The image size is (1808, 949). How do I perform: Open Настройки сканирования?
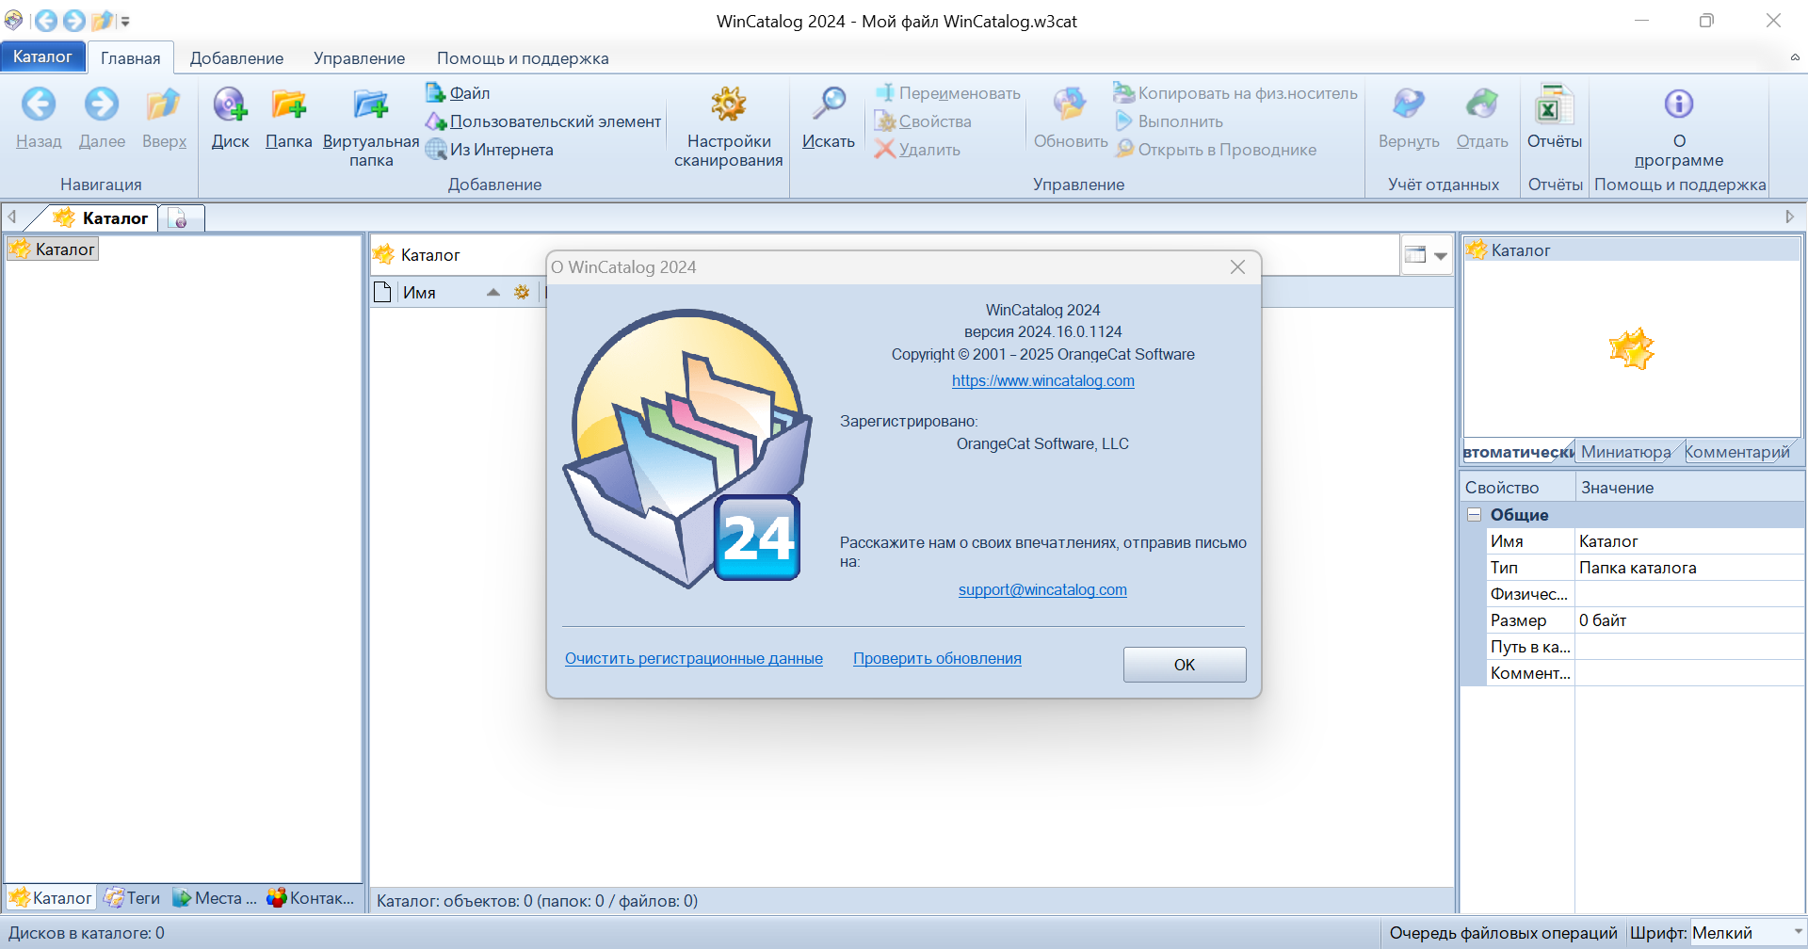click(729, 126)
